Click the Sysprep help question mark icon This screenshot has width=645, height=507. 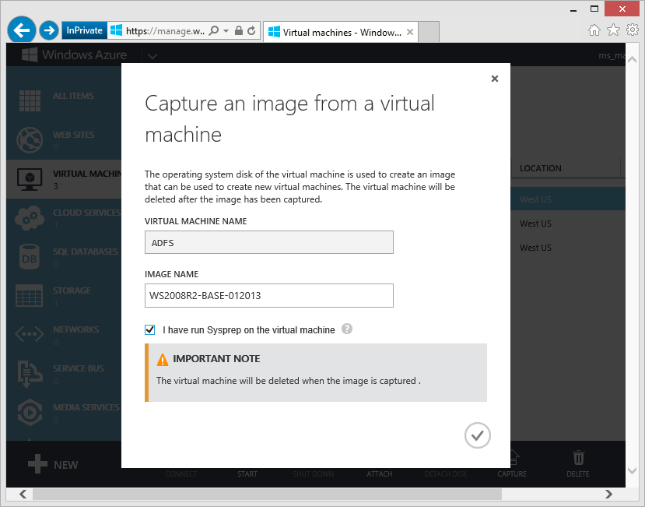click(347, 329)
